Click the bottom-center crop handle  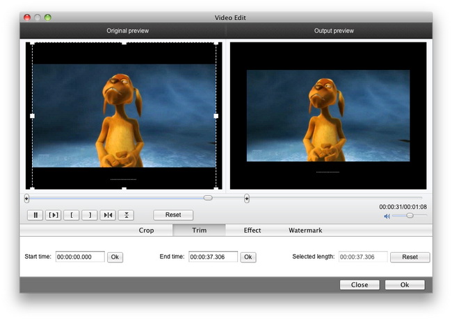click(x=124, y=189)
